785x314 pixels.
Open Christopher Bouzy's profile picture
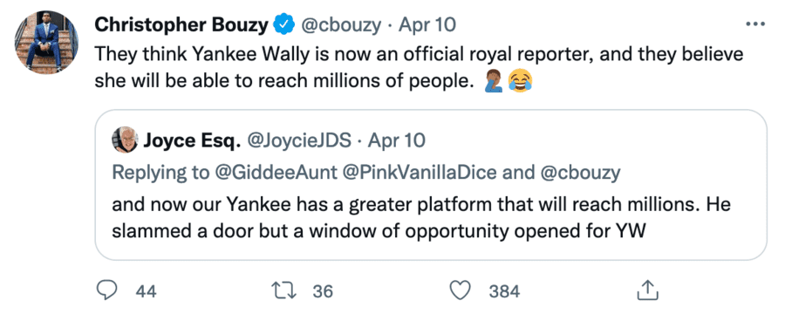tap(46, 43)
